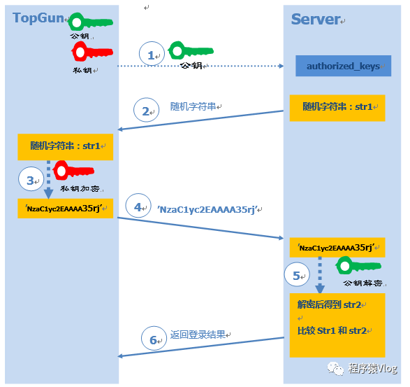Image resolution: width=410 pixels, height=387 pixels.
Task: Click the step 4 circle
Action: (138, 206)
